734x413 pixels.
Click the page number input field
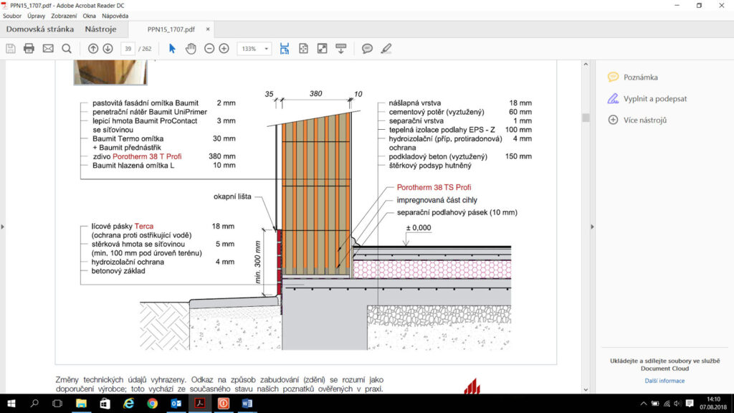coord(128,49)
